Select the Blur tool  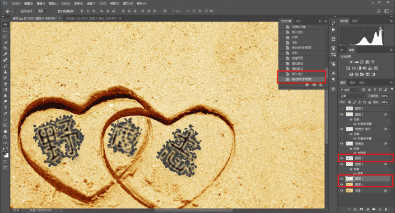point(5,96)
